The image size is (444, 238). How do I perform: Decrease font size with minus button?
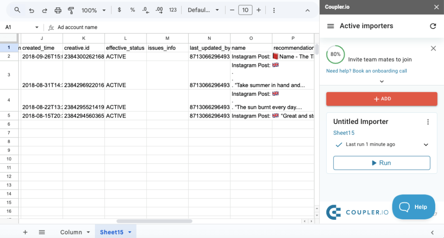coord(232,10)
